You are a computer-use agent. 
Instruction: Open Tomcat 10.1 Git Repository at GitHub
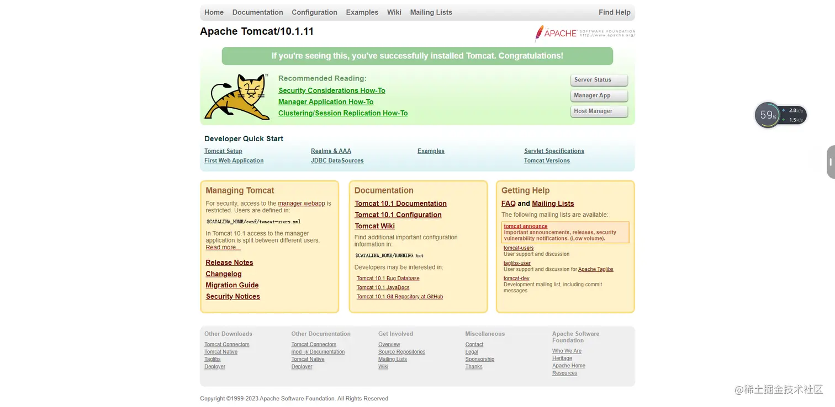point(400,297)
